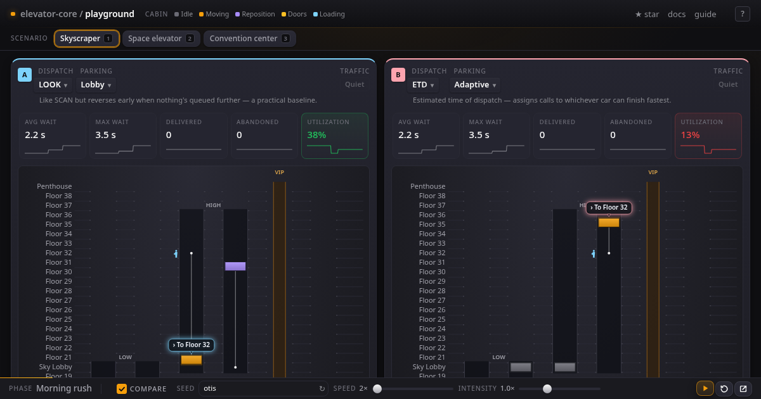Click the Morning rush phase label

coord(64,388)
